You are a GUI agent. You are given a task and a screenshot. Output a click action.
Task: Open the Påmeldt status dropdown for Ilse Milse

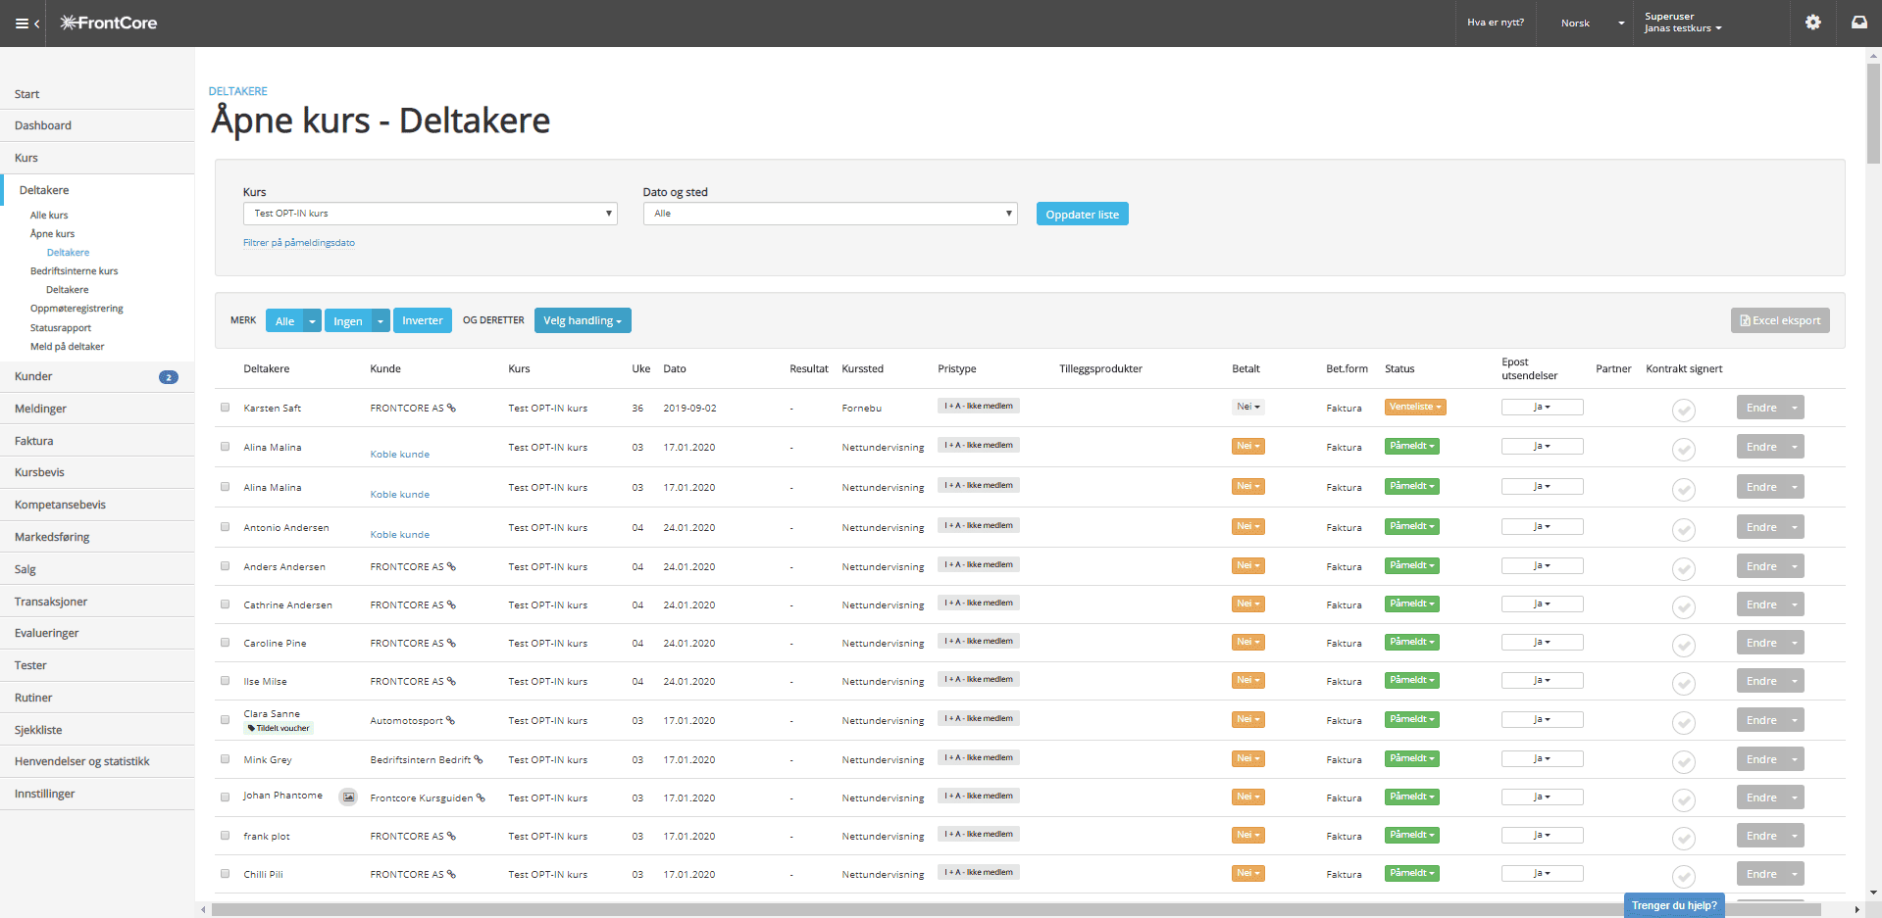click(1411, 680)
